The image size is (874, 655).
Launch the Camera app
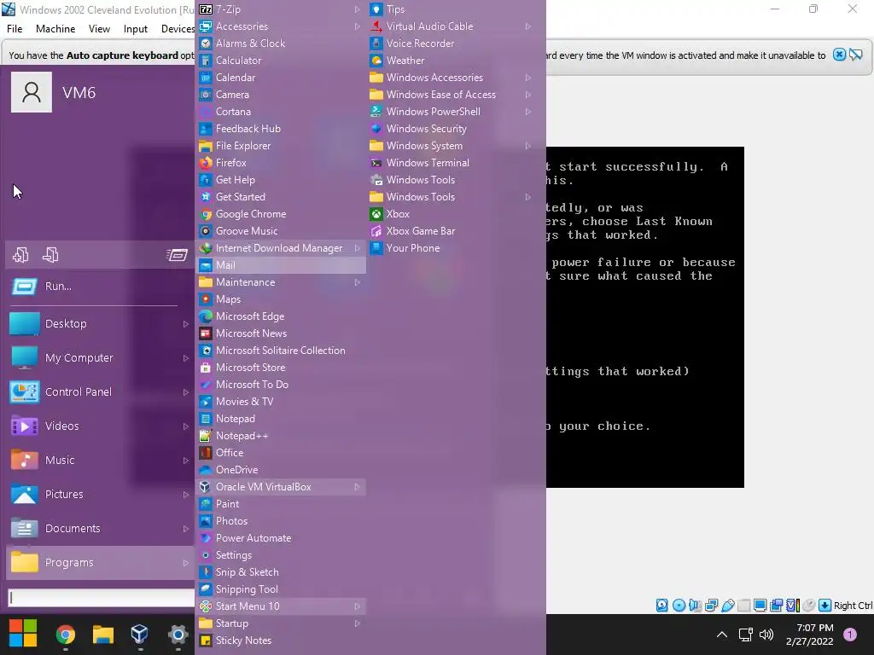[x=280, y=94]
